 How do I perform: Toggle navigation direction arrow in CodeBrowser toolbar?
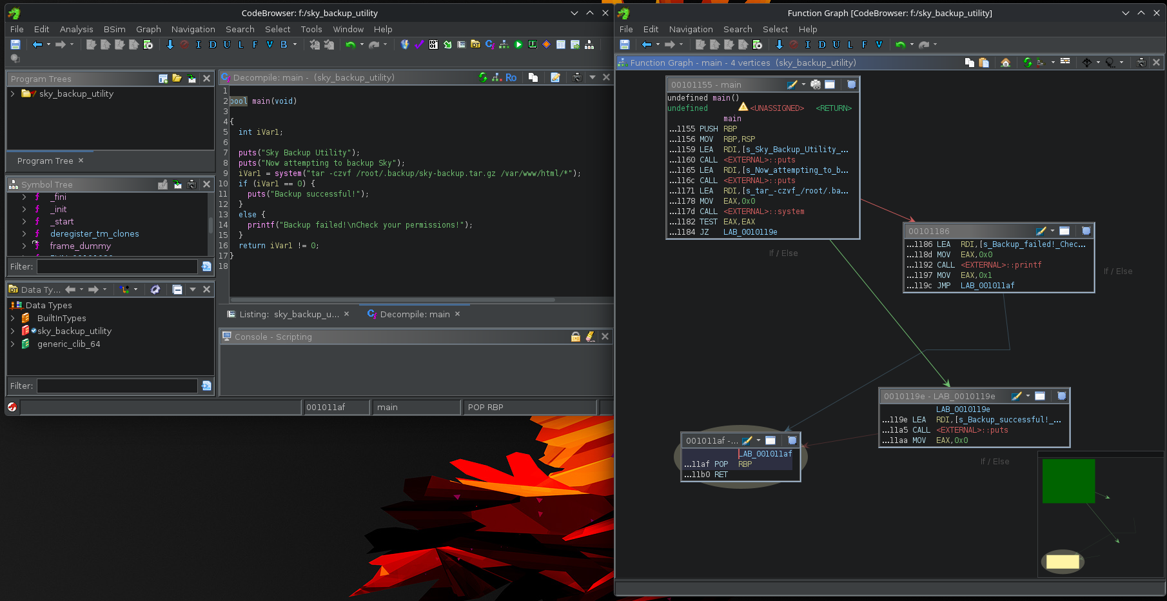tap(170, 44)
